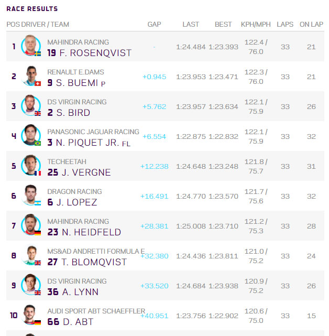Open the F. Rosenqvist driver name link
Image resolution: width=329 pixels, height=336 pixels.
tap(95, 53)
